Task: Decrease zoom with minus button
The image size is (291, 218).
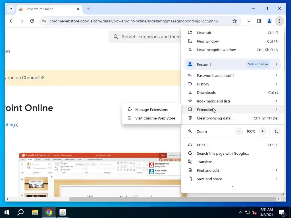Action: point(239,131)
